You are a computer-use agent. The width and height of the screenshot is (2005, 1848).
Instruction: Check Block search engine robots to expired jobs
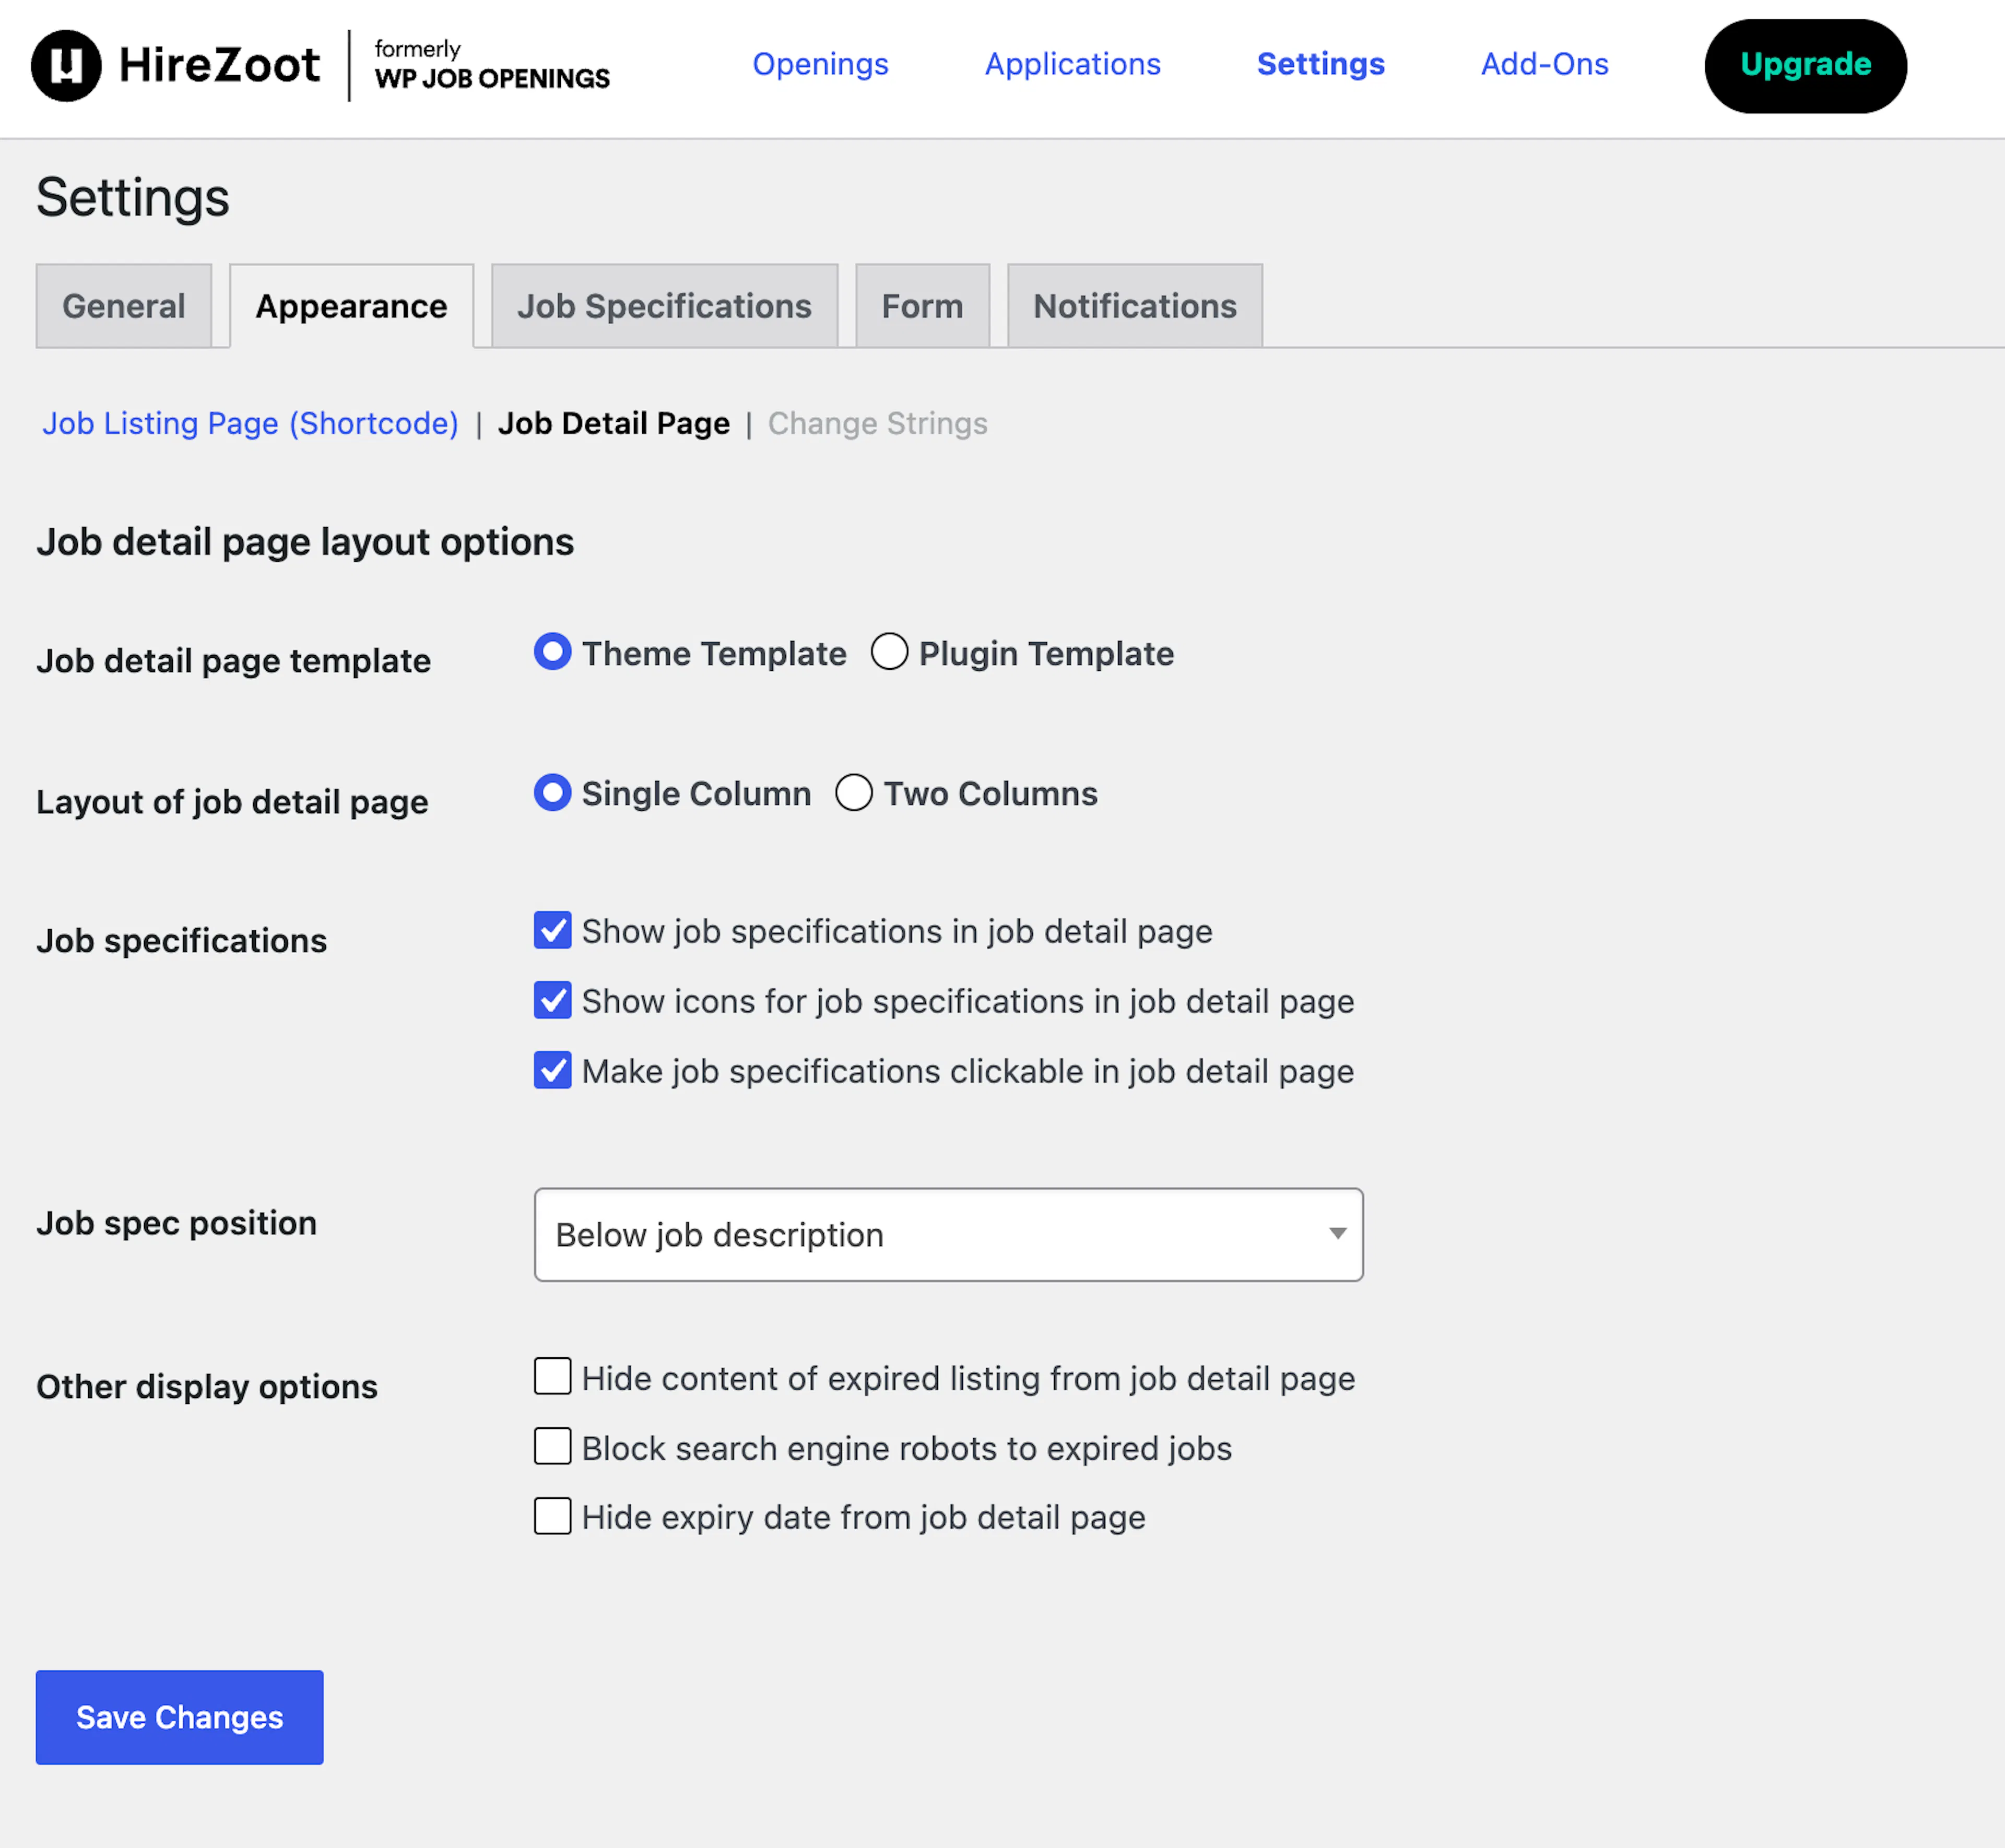(x=552, y=1447)
